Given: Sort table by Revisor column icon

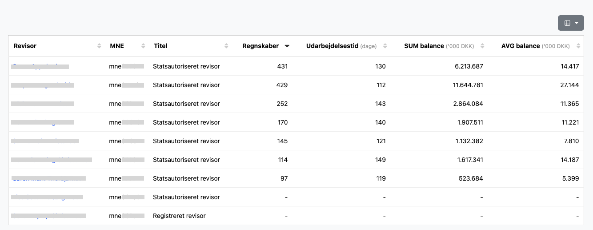Looking at the screenshot, I should tap(99, 46).
